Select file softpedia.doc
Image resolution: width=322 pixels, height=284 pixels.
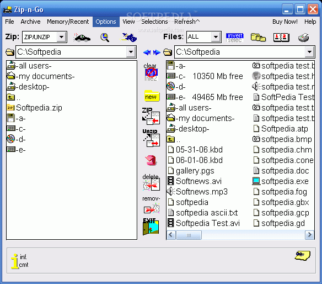click(281, 171)
